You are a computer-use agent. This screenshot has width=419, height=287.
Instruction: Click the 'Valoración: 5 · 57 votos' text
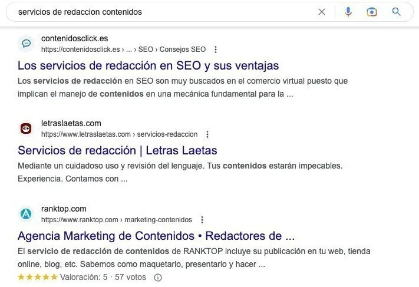(103, 277)
